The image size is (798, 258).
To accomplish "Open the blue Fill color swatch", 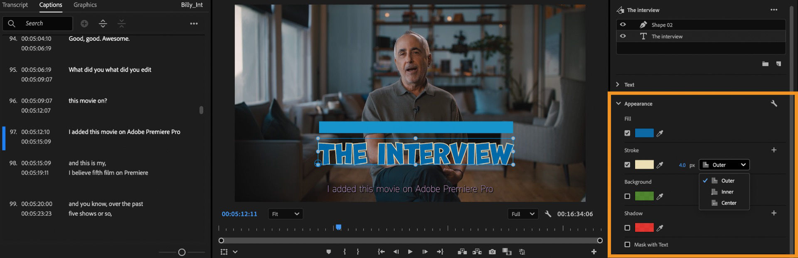I will [644, 133].
